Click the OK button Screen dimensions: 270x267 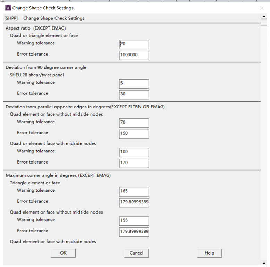click(63, 253)
